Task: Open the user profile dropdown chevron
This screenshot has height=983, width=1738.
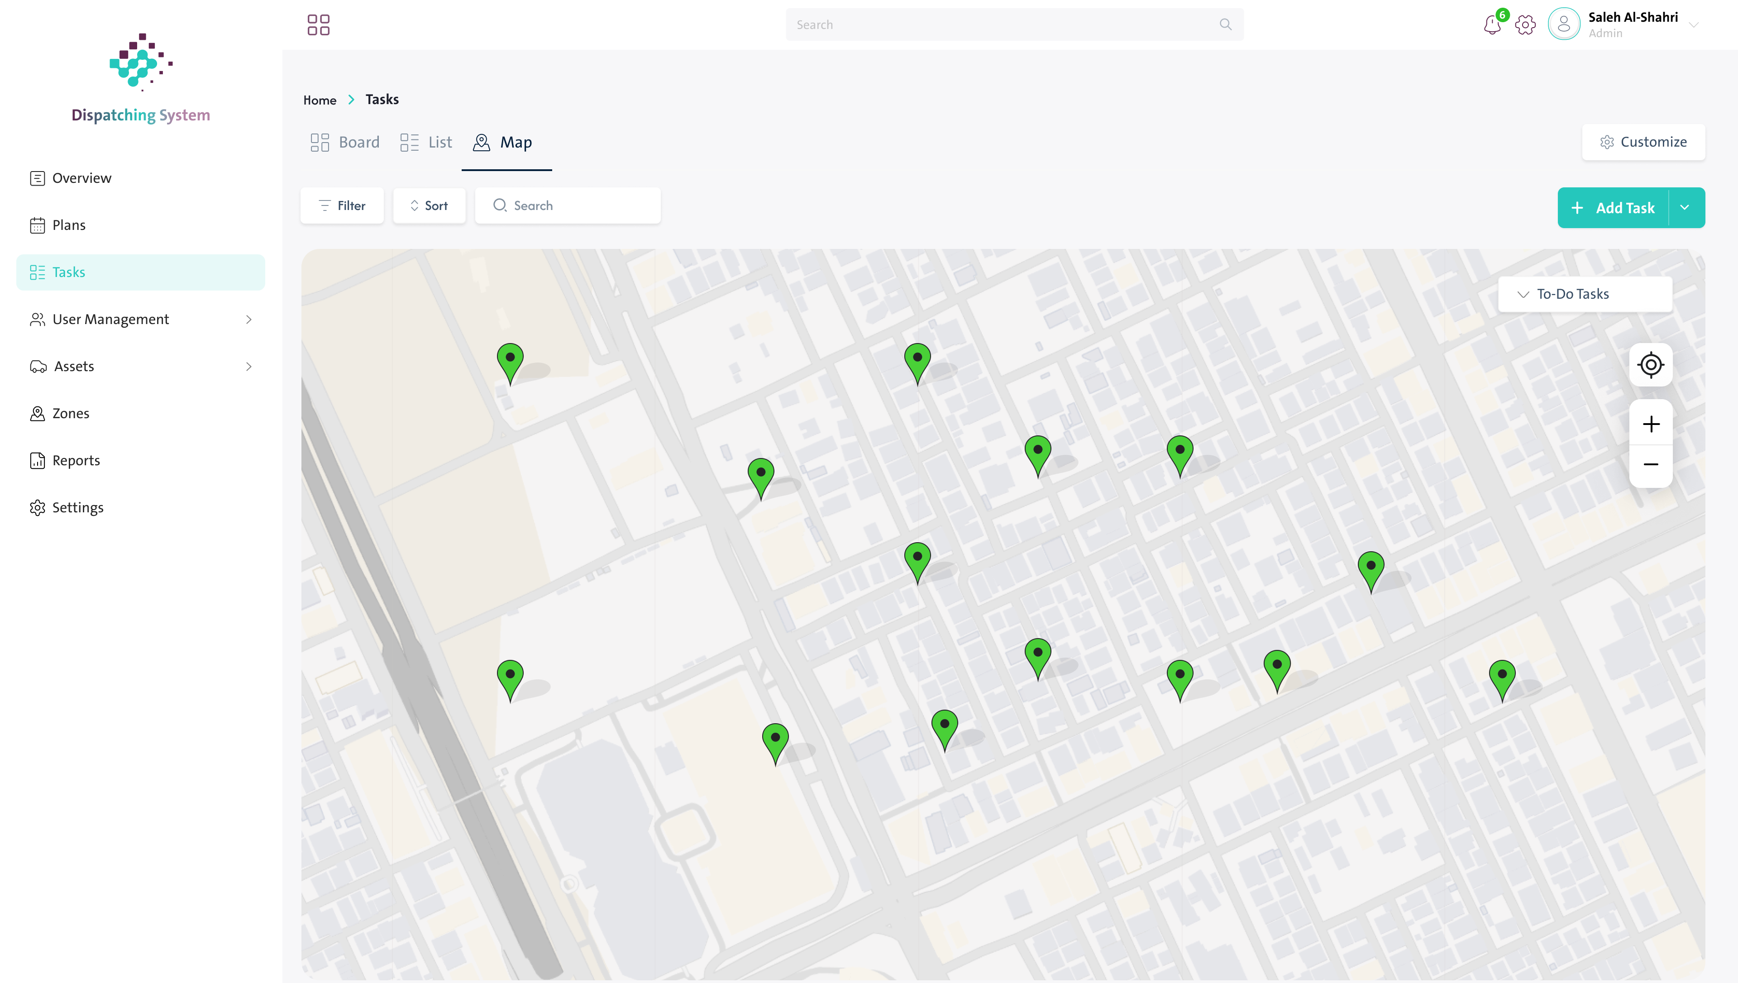Action: click(1694, 25)
